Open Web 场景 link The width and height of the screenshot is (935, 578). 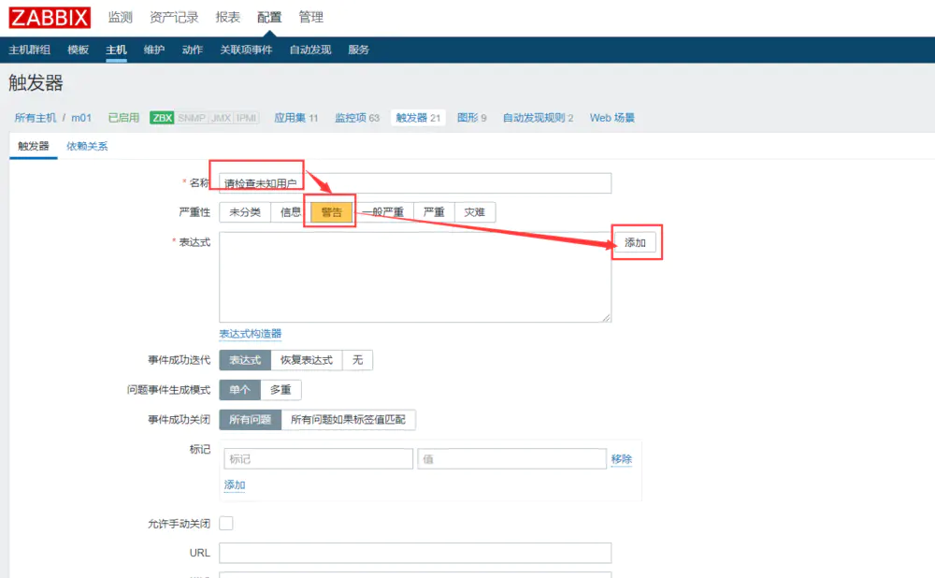[611, 118]
